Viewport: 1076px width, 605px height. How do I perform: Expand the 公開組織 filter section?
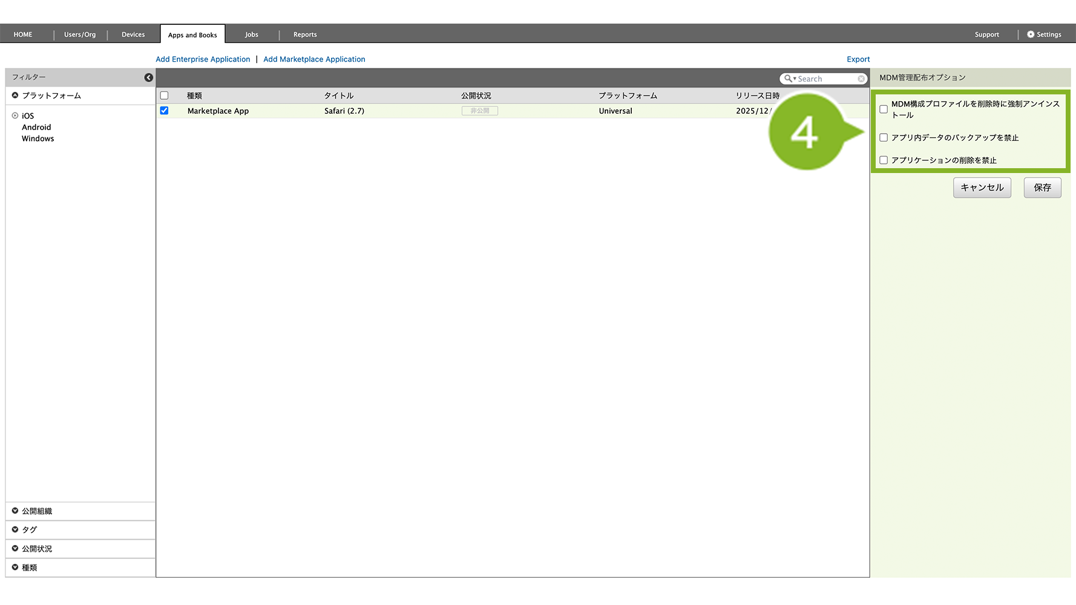click(x=15, y=511)
